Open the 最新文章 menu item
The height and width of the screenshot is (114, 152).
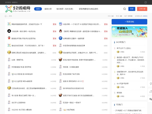click(48, 9)
